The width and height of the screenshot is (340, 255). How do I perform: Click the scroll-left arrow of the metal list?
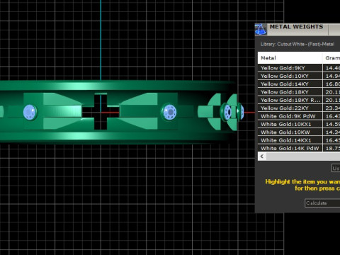[x=262, y=157]
